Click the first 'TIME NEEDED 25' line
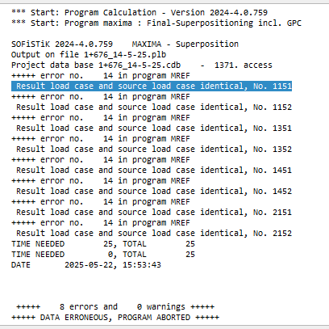The image size is (329, 329). [x=103, y=243]
